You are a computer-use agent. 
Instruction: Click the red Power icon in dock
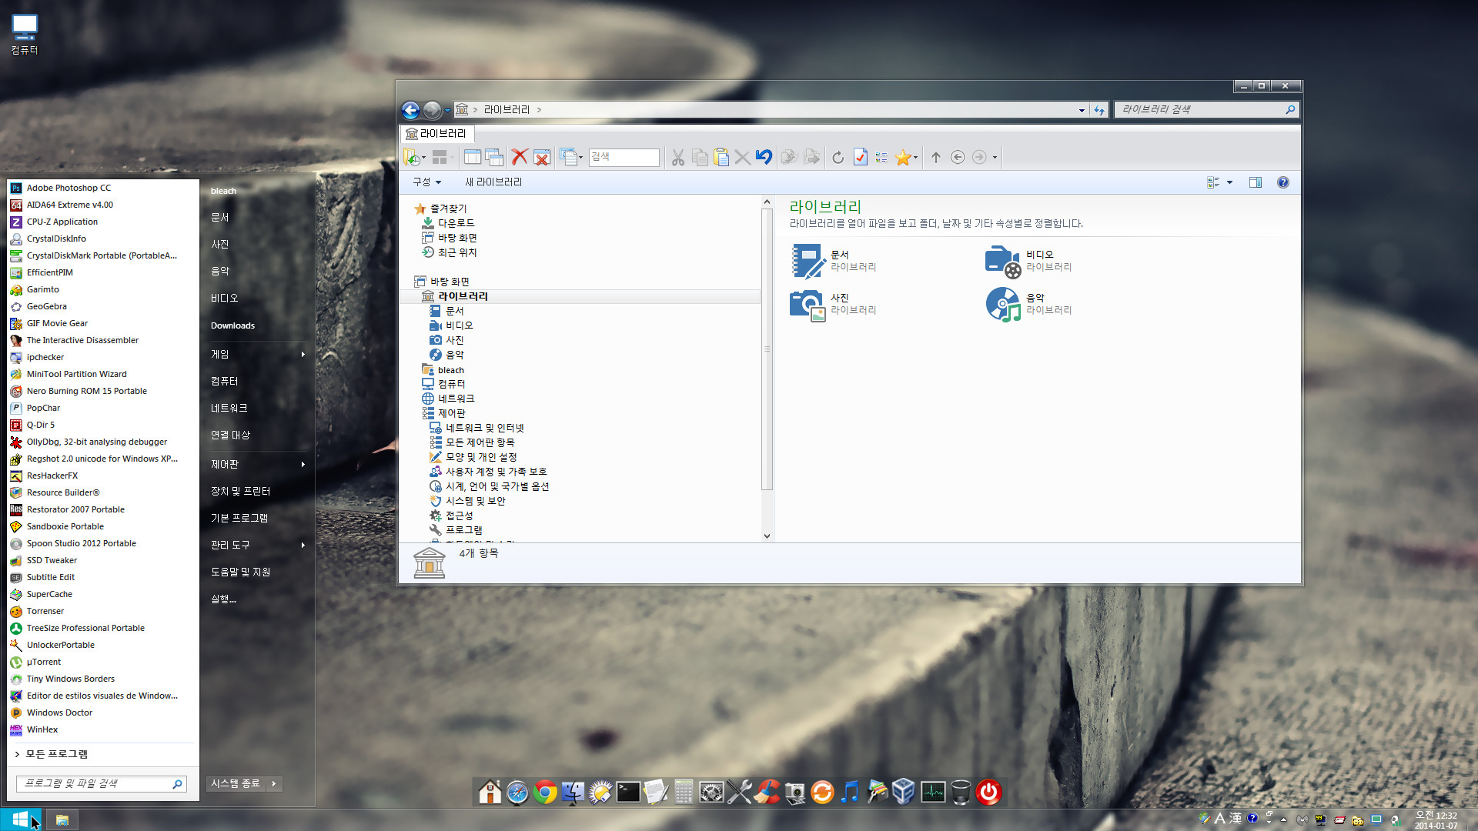pos(988,792)
